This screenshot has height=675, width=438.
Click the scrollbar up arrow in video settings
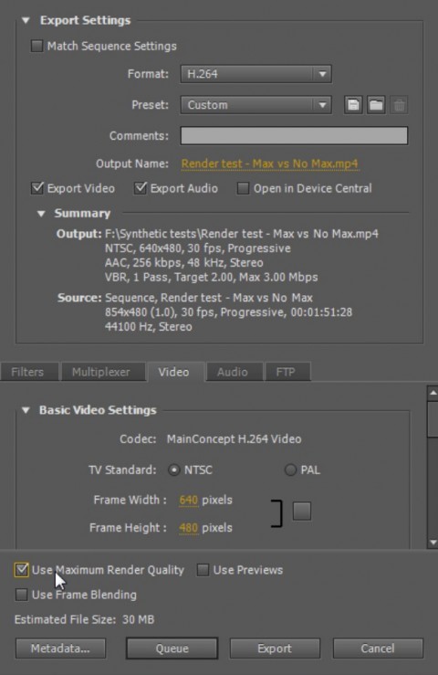pos(433,393)
